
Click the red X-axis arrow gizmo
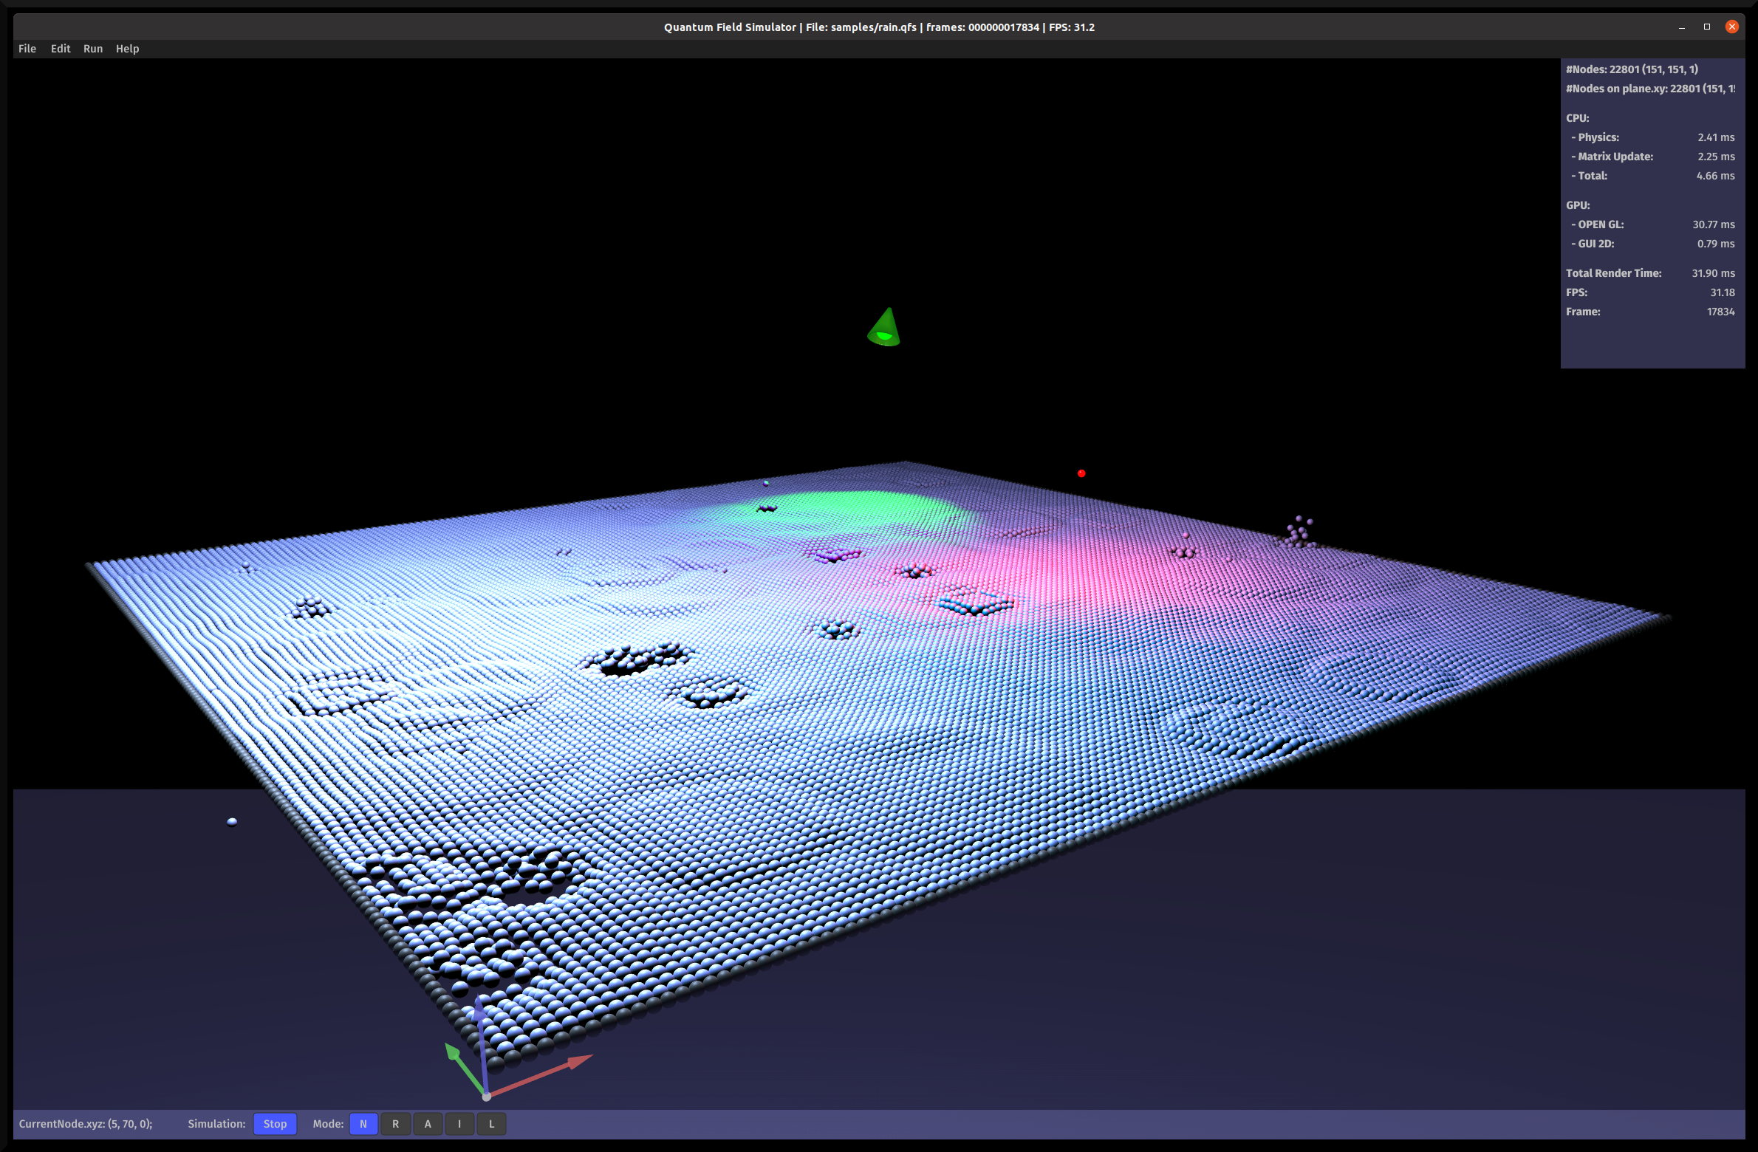[578, 1063]
